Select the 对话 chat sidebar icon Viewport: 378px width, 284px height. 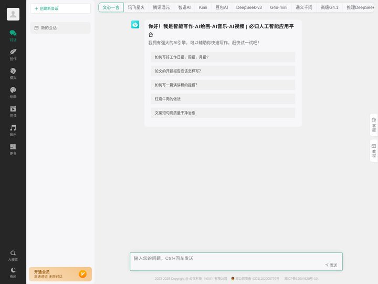(13, 36)
